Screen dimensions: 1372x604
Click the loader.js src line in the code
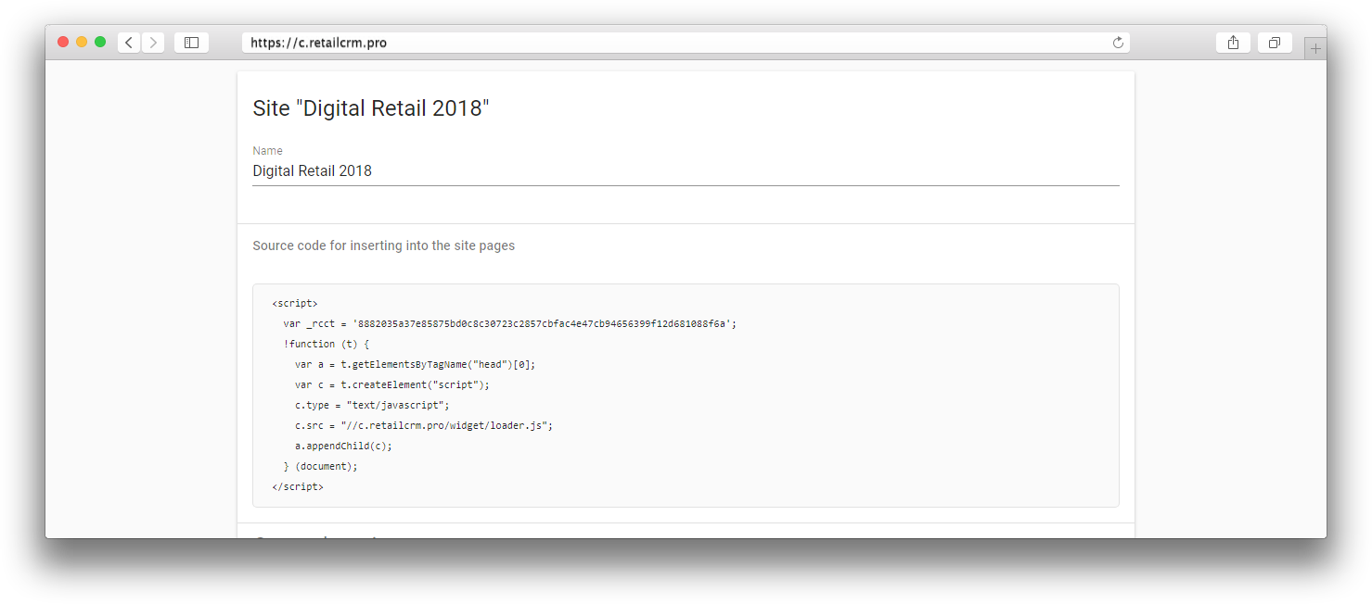424,425
